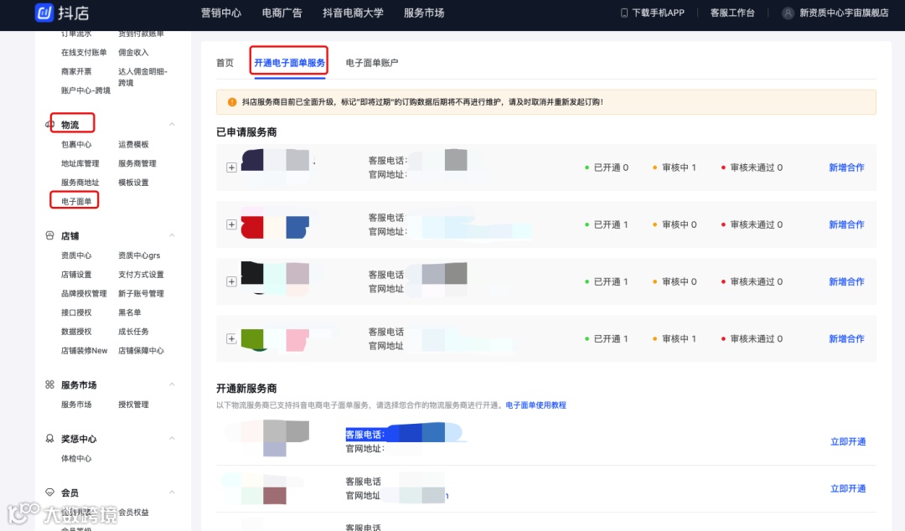
Task: Collapse the 奖惩中心 sidebar section chevron
Action: point(172,439)
